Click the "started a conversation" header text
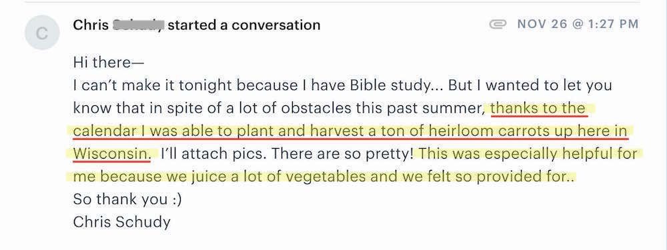The width and height of the screenshot is (667, 250). point(244,25)
